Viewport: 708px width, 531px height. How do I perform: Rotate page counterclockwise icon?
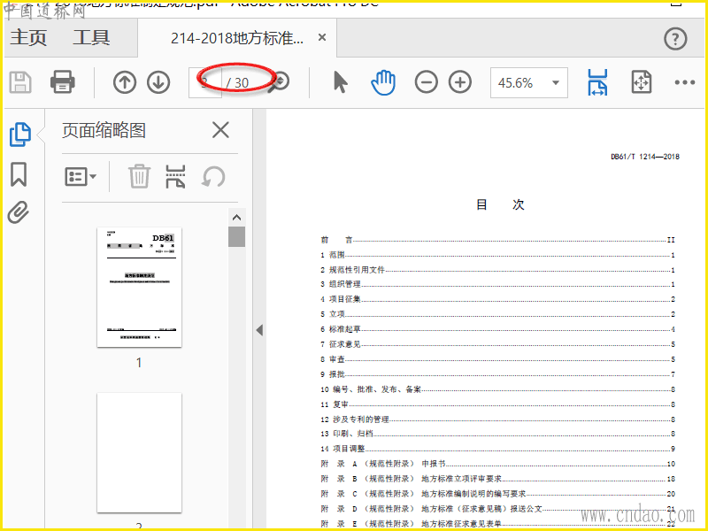(213, 176)
